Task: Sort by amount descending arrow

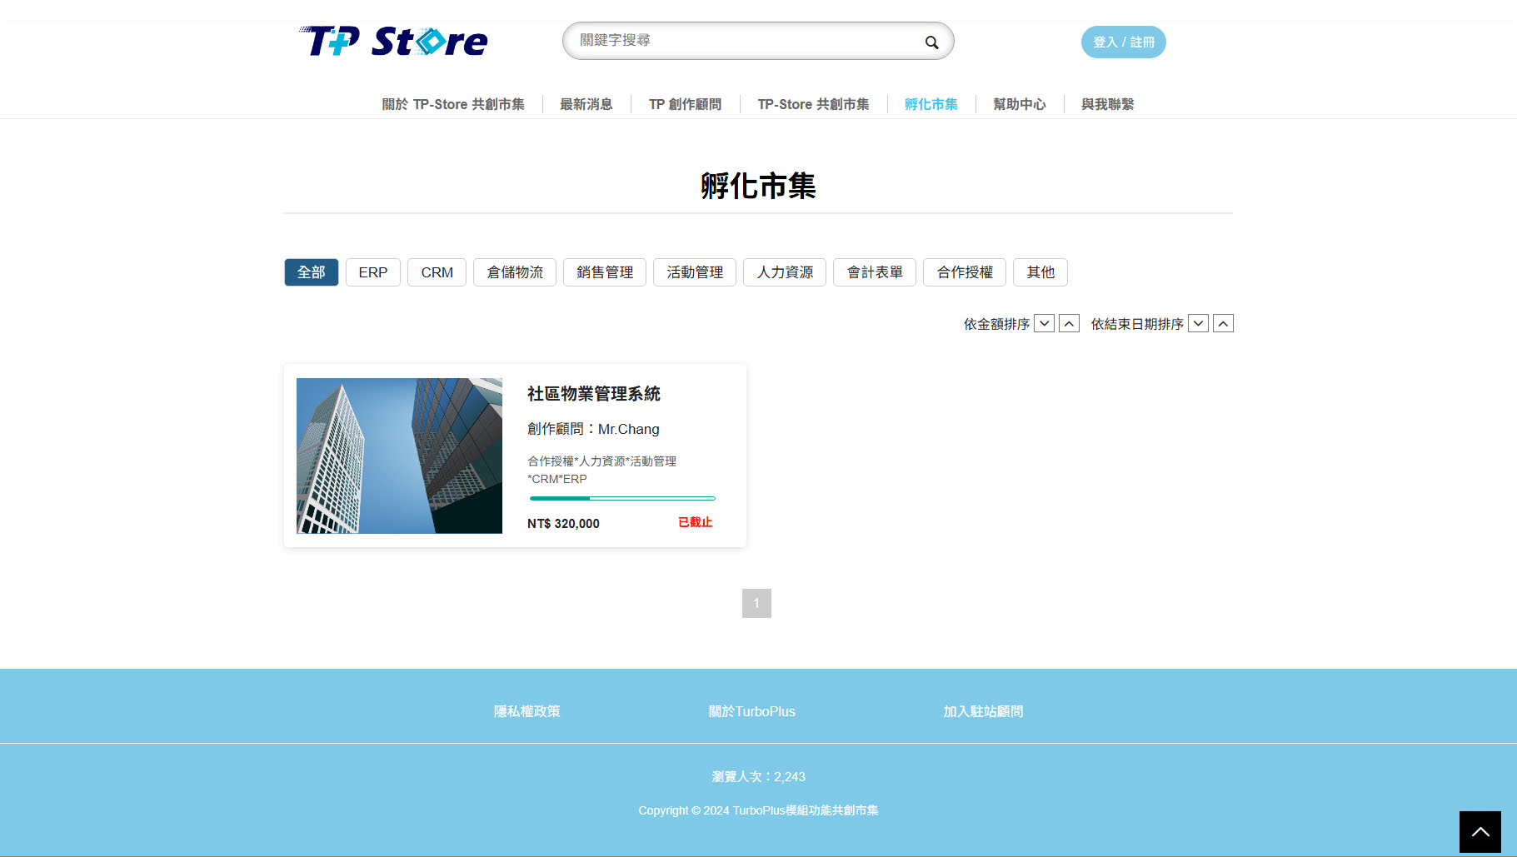Action: click(1044, 323)
